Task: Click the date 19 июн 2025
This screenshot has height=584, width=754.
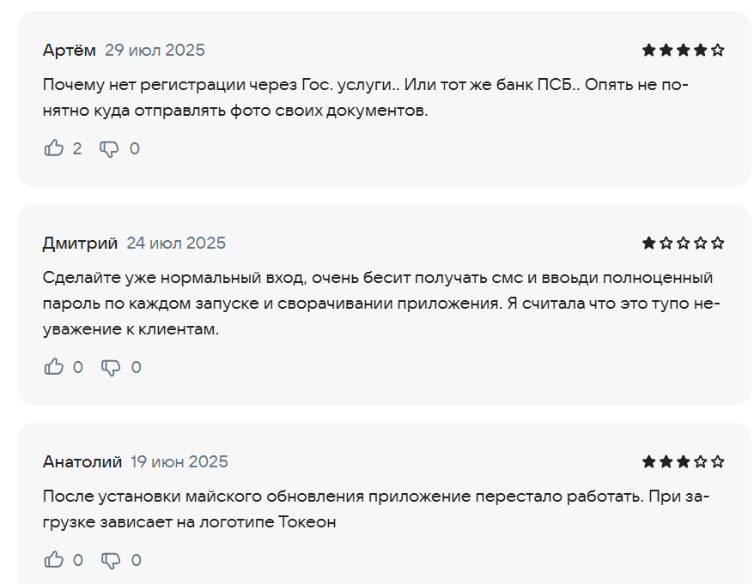Action: click(x=179, y=461)
